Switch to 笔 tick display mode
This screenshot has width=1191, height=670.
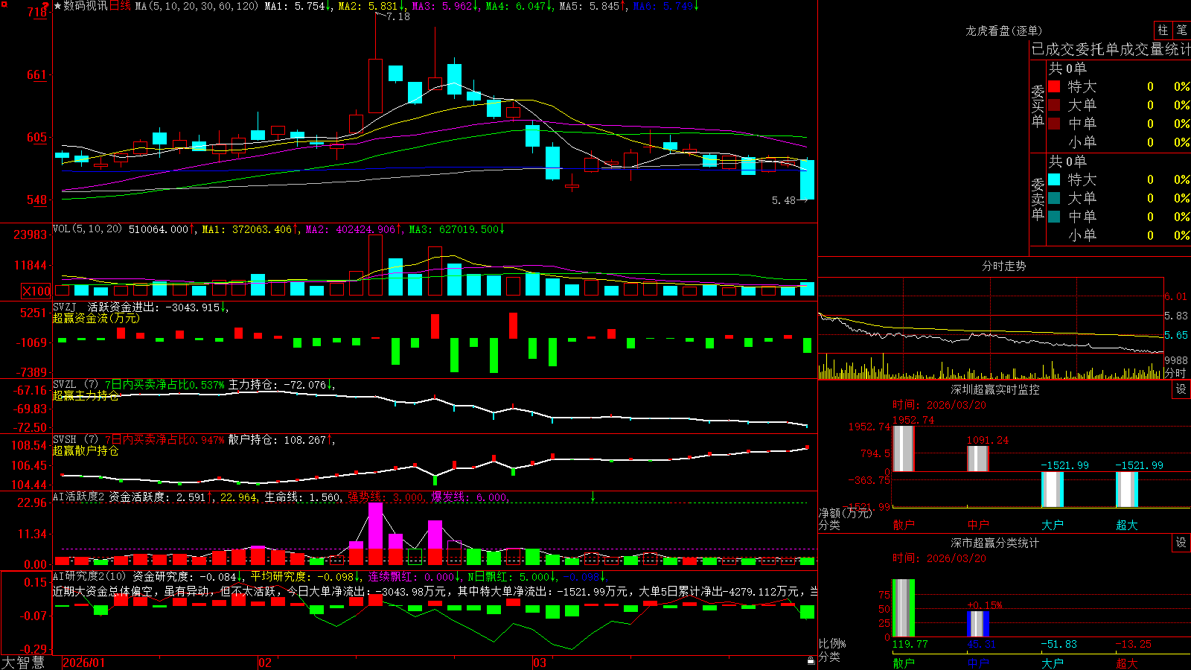[x=1182, y=31]
